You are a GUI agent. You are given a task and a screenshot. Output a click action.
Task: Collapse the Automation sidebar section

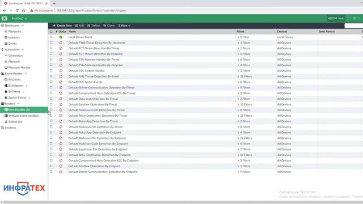pyautogui.click(x=23, y=49)
